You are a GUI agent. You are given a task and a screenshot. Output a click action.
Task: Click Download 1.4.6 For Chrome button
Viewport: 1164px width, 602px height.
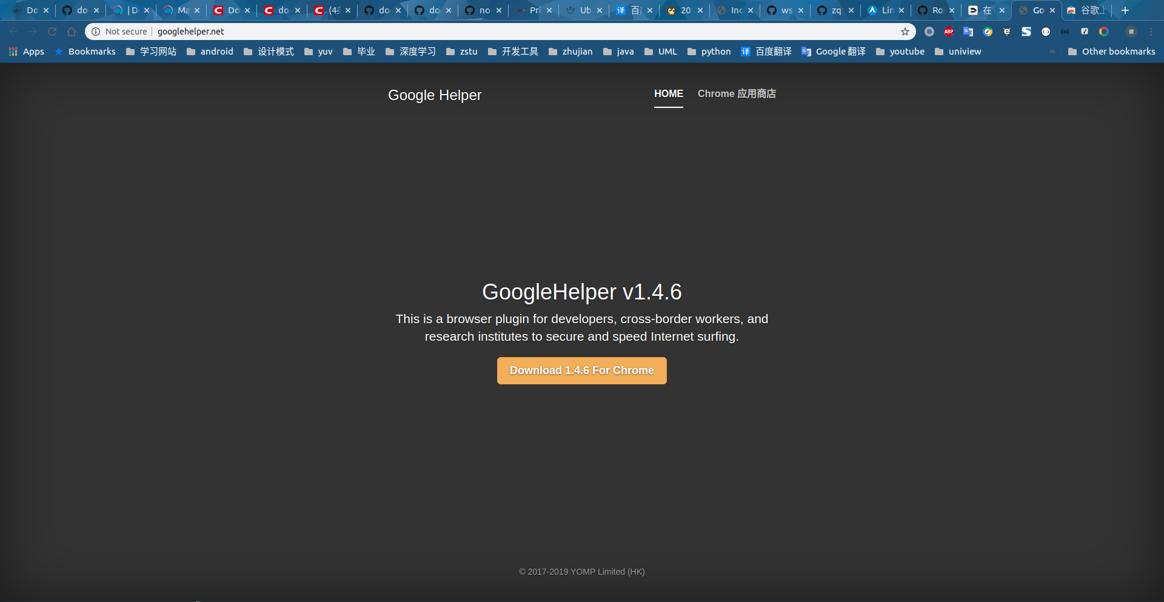[581, 370]
